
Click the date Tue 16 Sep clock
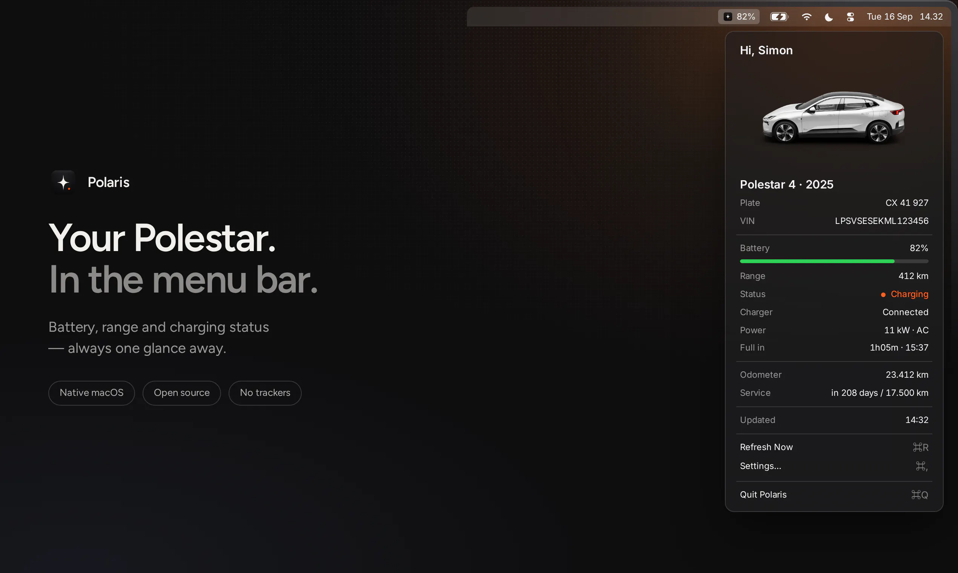905,17
